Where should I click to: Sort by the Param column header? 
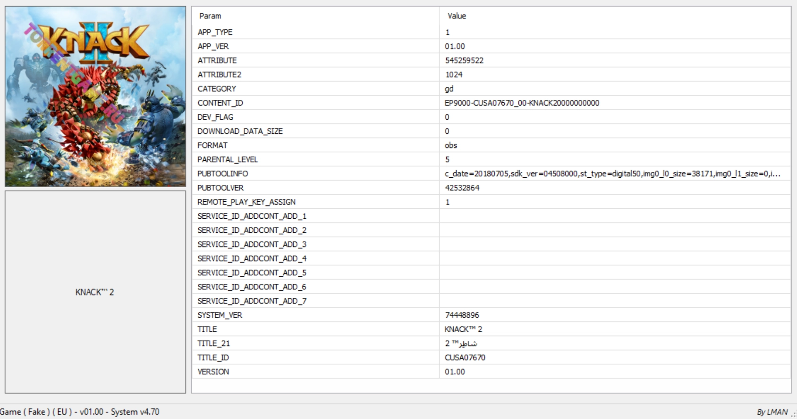(x=210, y=16)
